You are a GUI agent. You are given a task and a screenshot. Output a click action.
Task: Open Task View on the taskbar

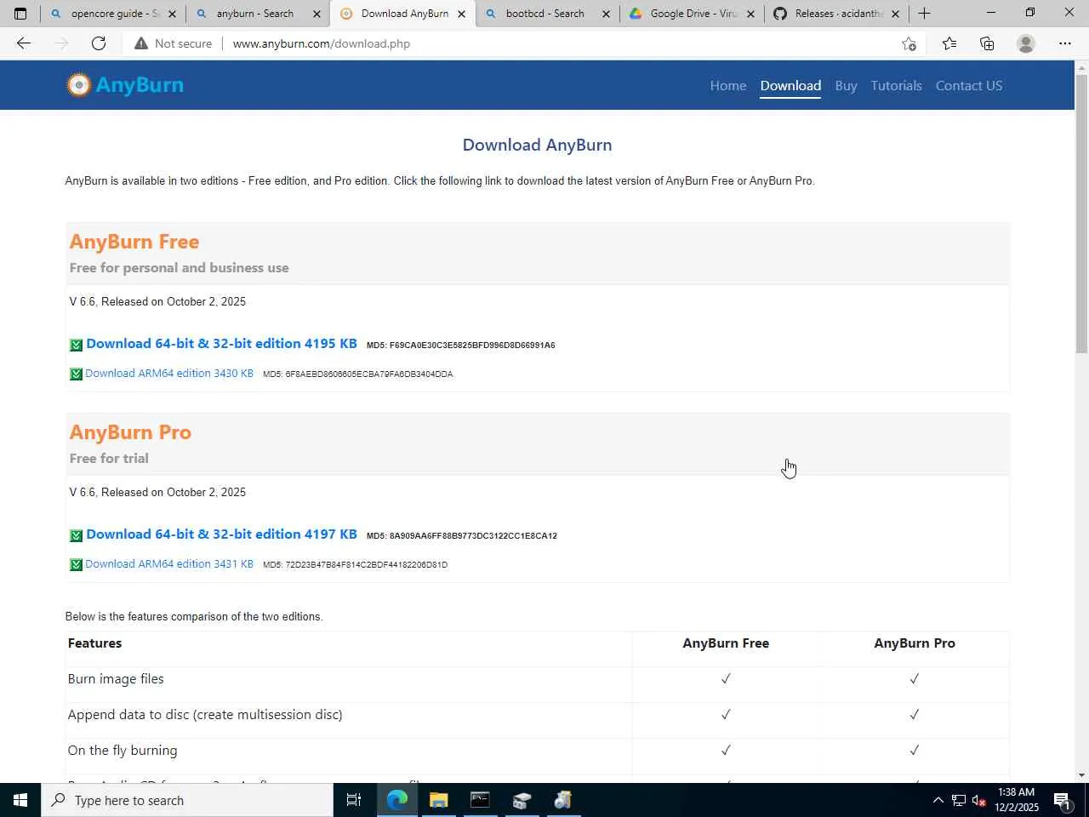click(x=354, y=800)
